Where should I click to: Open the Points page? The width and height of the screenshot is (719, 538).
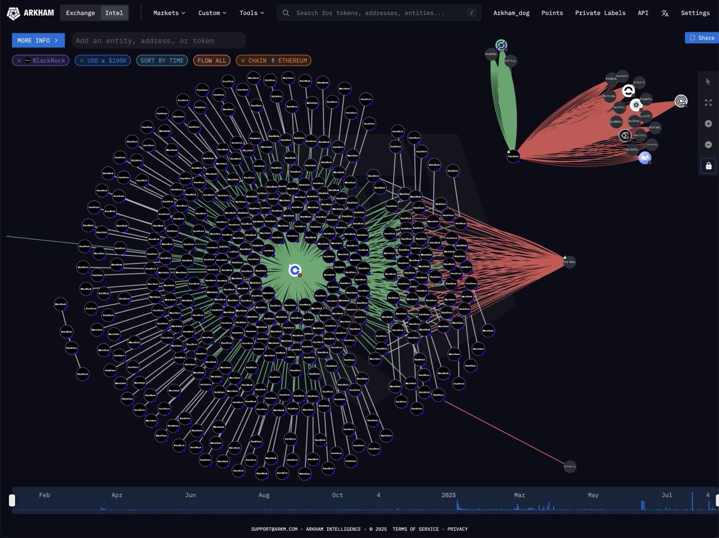(x=552, y=13)
